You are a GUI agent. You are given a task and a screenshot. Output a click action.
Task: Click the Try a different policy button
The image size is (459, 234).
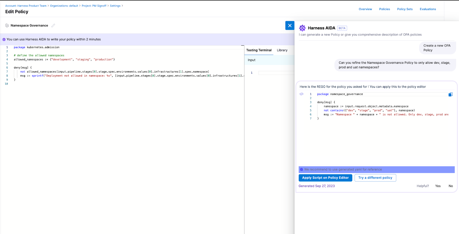375,178
